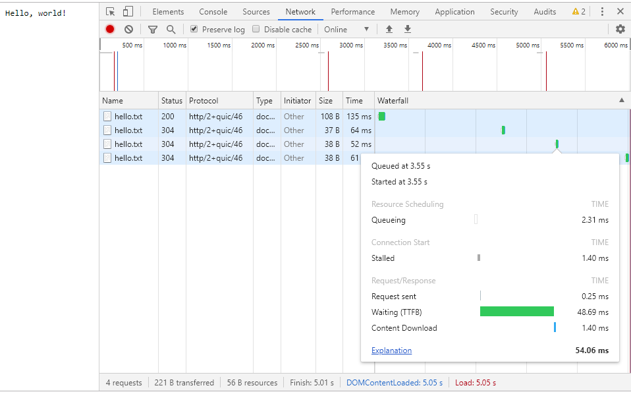
Task: Click the Finish: 5.01 s status entry
Action: point(312,383)
